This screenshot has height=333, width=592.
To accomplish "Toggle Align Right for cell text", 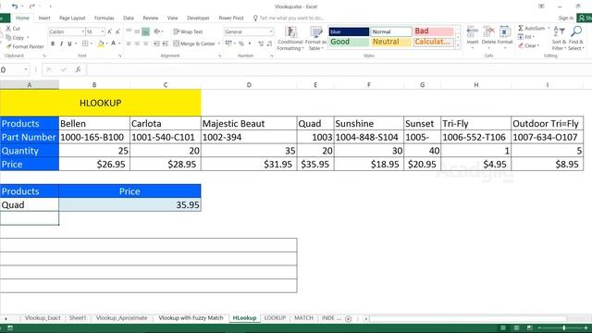I will click(x=145, y=43).
